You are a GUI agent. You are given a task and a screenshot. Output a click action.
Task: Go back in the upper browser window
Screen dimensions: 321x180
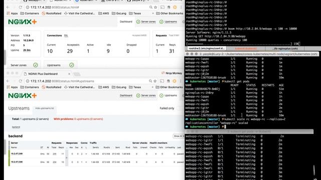(8, 7)
